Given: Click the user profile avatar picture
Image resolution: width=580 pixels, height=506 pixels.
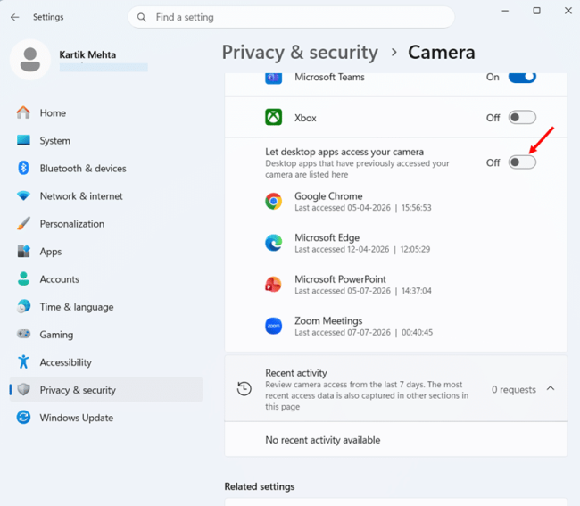Looking at the screenshot, I should pos(30,59).
